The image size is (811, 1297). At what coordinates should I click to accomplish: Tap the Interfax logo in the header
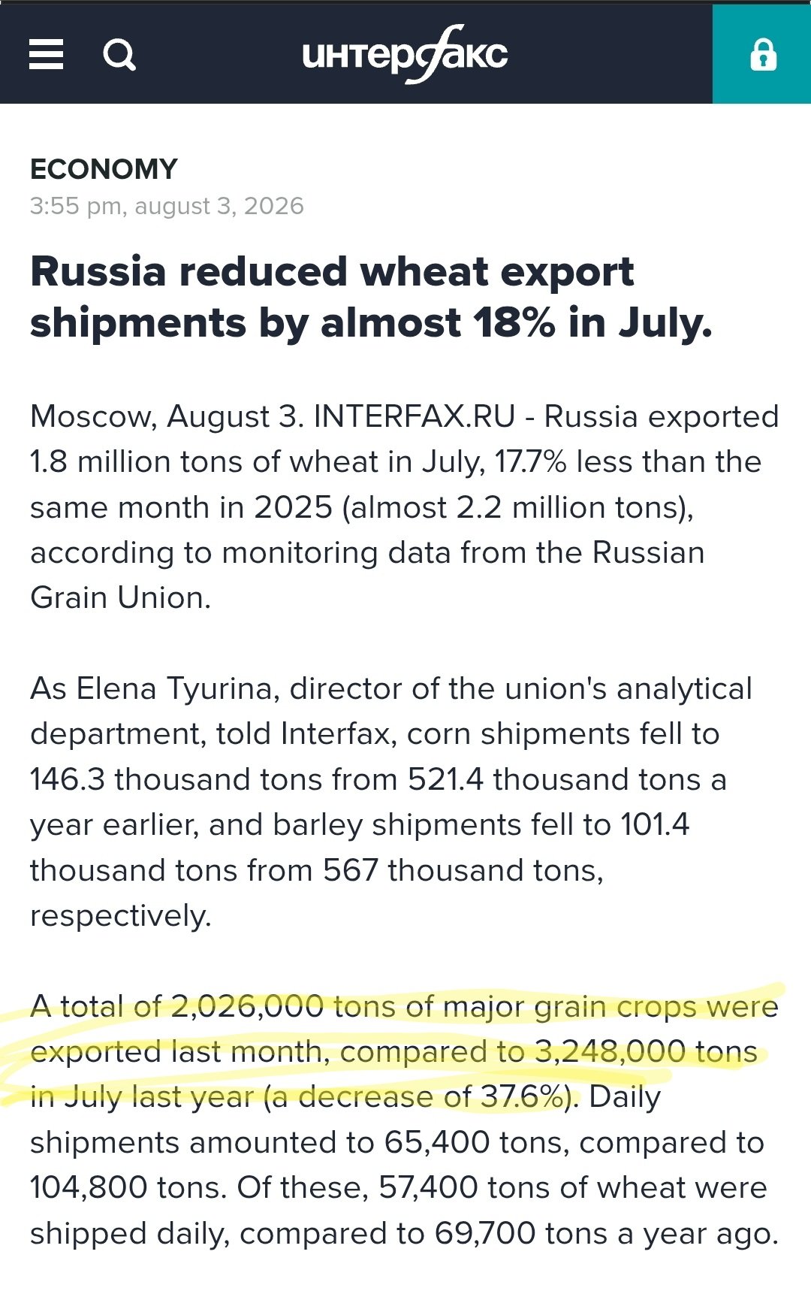(405, 54)
